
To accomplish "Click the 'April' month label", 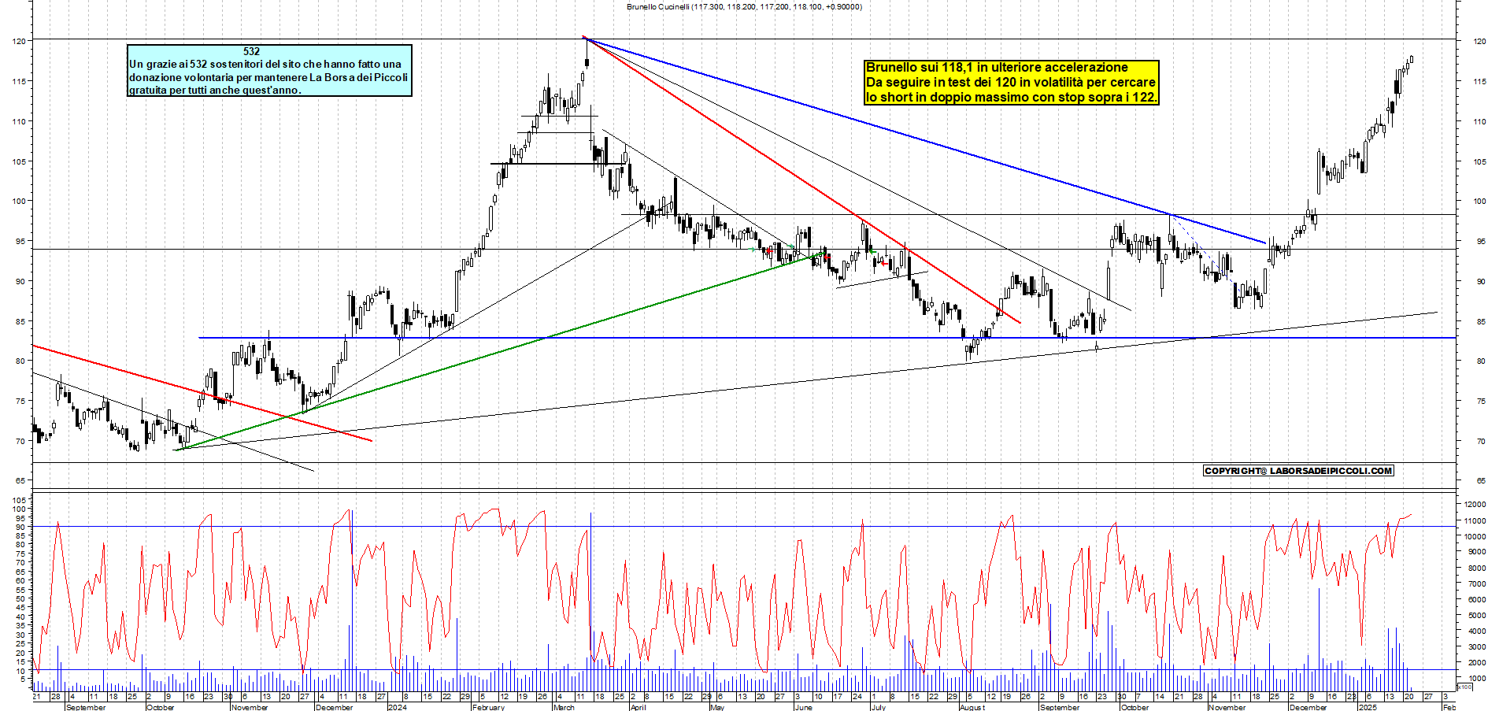I will (x=638, y=706).
